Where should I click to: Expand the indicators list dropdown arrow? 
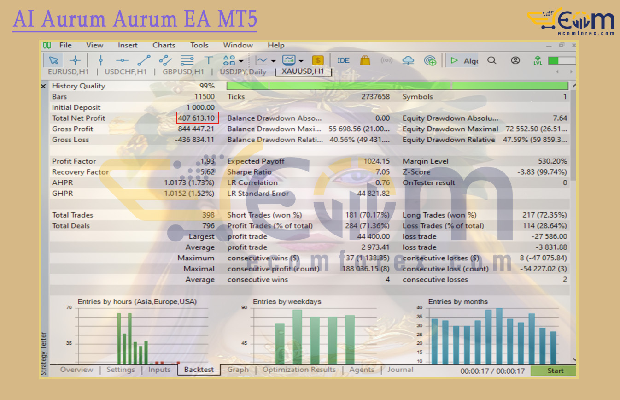tap(301, 61)
